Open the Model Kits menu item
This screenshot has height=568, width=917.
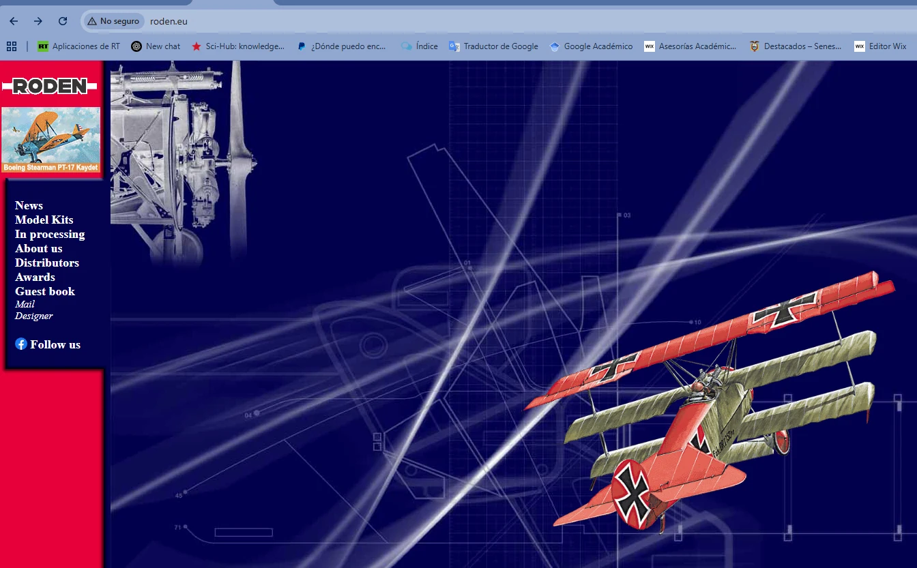click(44, 220)
